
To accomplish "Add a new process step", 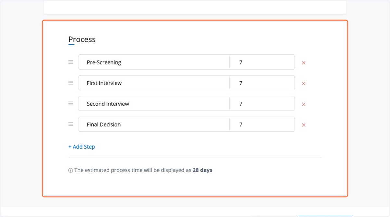I will 82,147.
